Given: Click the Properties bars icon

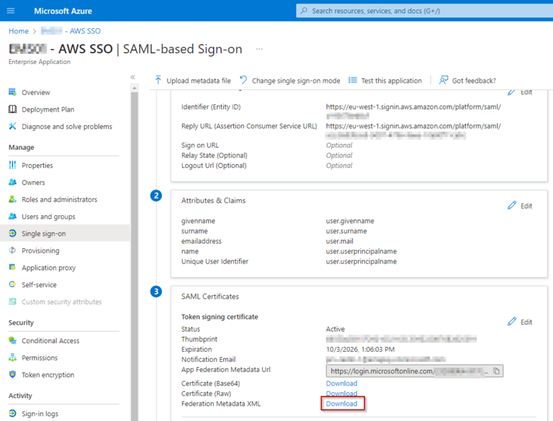Looking at the screenshot, I should 12,165.
